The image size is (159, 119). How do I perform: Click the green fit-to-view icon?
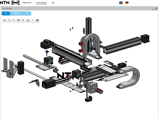tap(33, 20)
